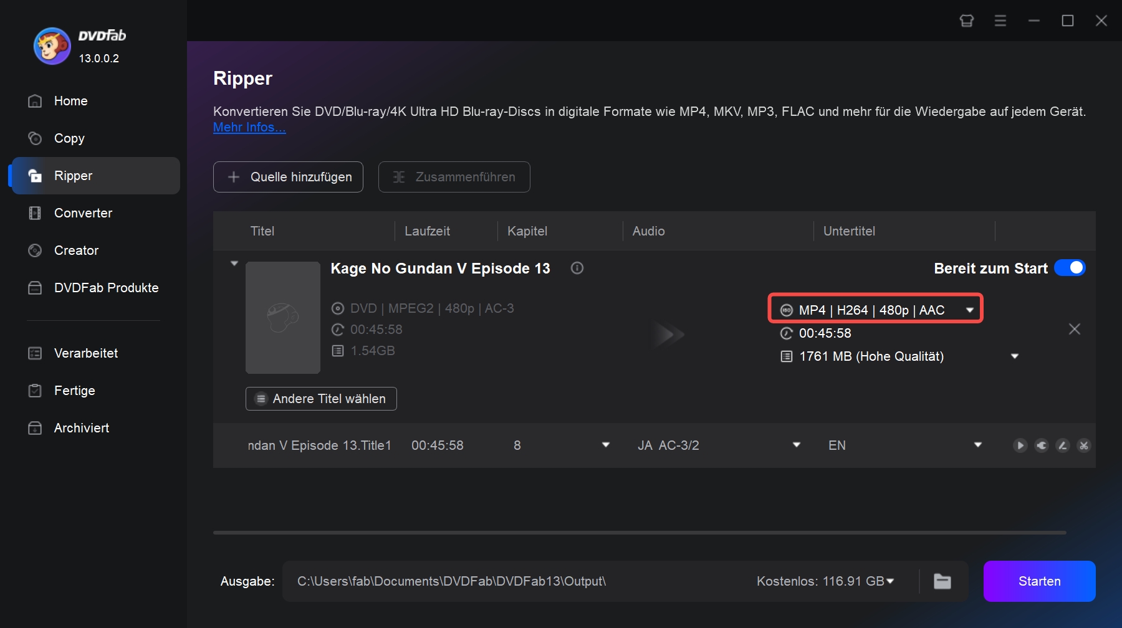Follow the Mehr Infos... link
Image resolution: width=1122 pixels, height=628 pixels.
[249, 127]
